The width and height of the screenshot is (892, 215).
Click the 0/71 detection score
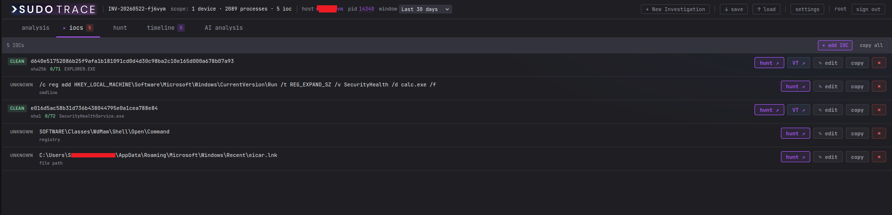tap(55, 69)
